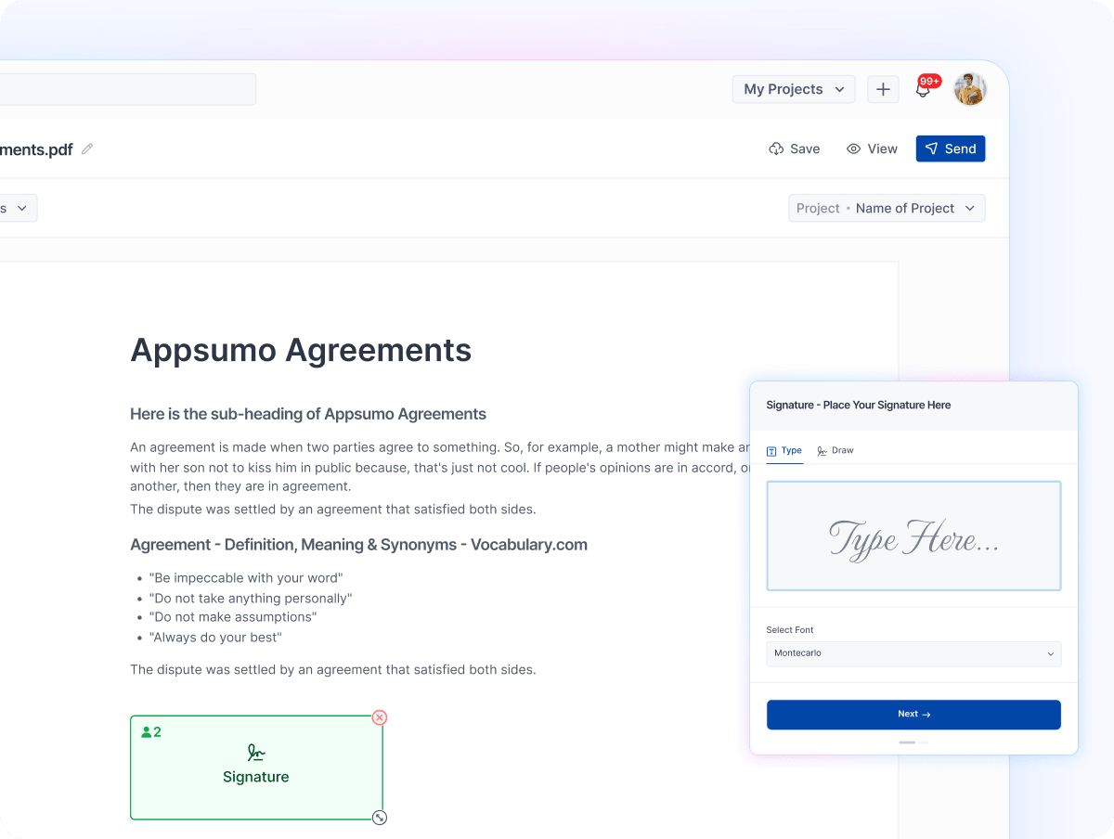
Task: Send the document
Action: [951, 148]
